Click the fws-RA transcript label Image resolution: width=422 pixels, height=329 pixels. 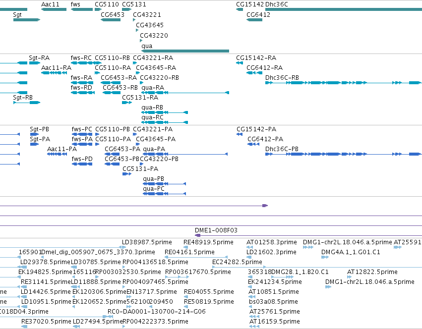81,78
